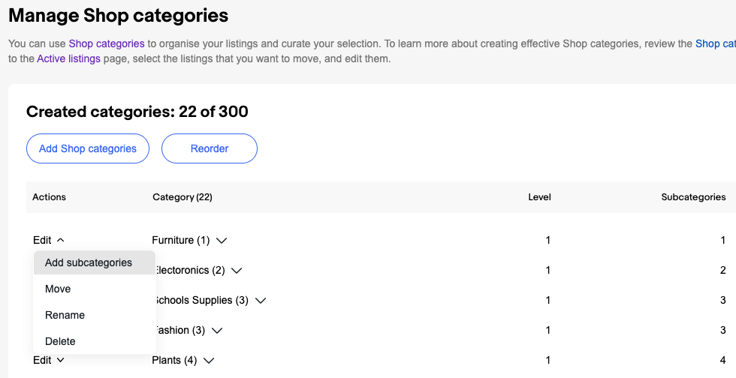
Task: Click the Subcategories column header
Action: (x=693, y=197)
